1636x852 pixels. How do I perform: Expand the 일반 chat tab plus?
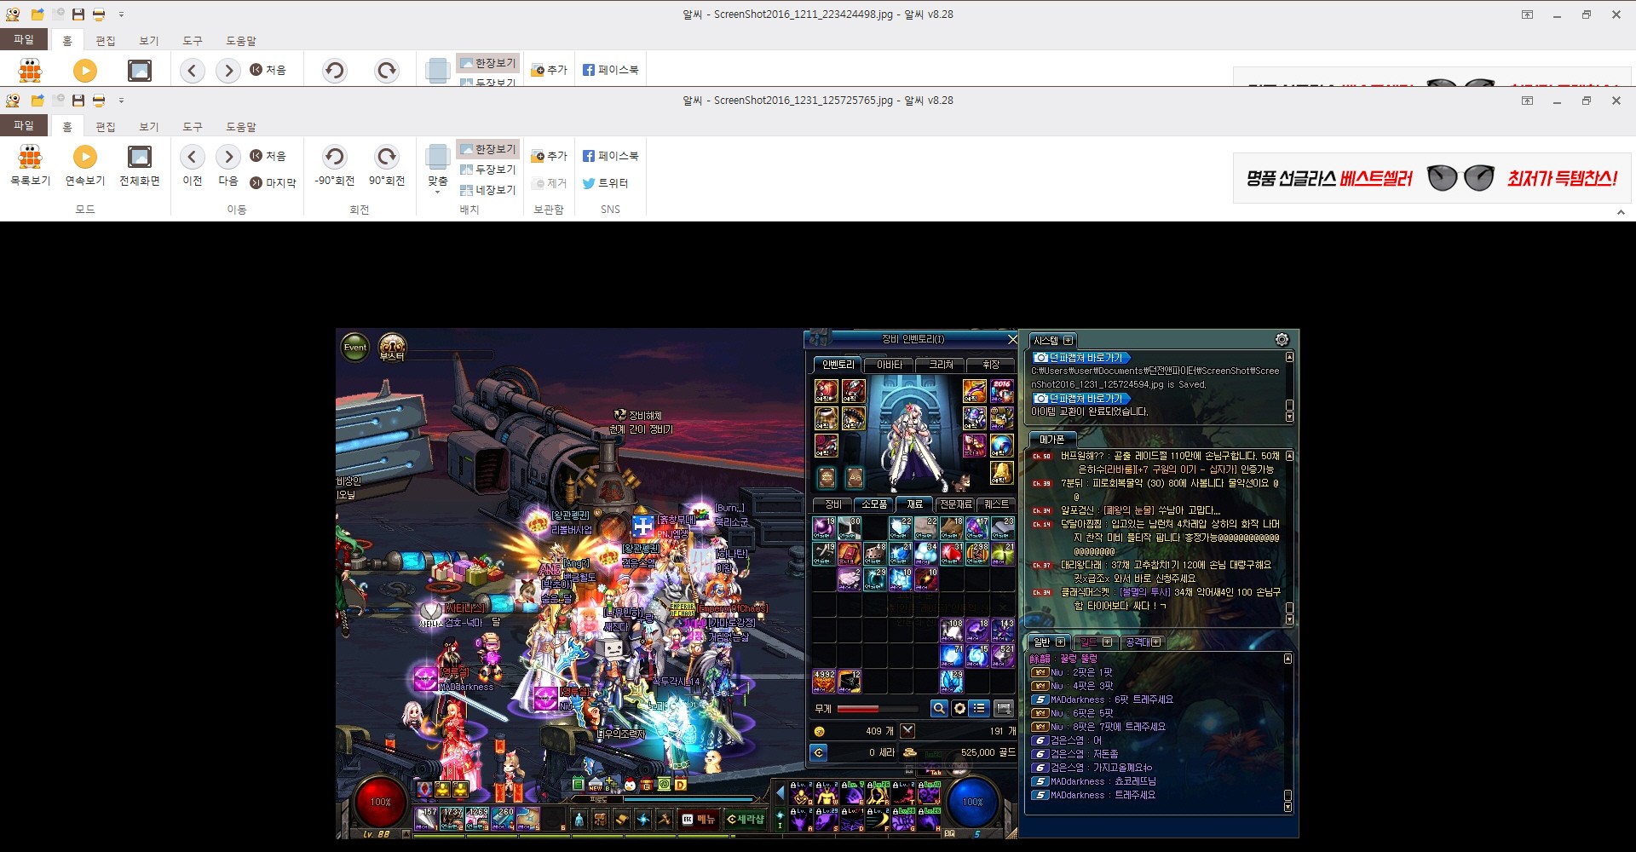pos(1060,642)
